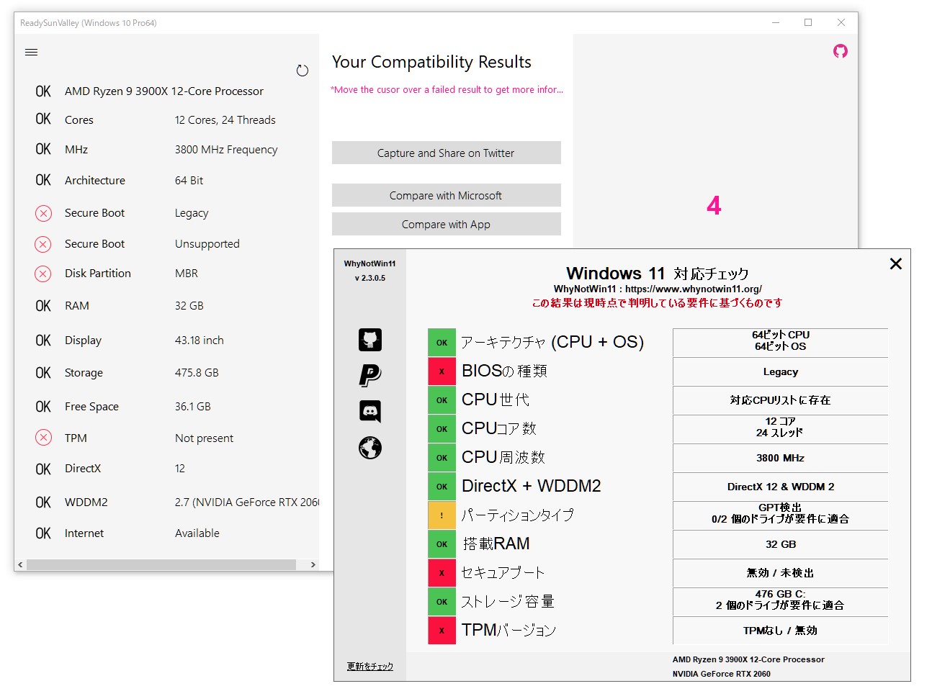Screen dimensions: 932x699
Task: Click the "NVIDIA GeForce RTX 2060" footer text
Action: 722,675
